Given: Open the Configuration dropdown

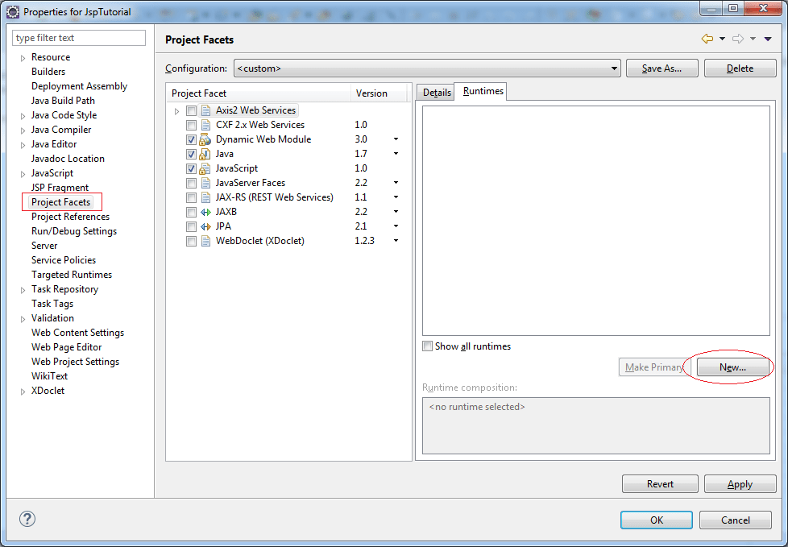Looking at the screenshot, I should [614, 68].
